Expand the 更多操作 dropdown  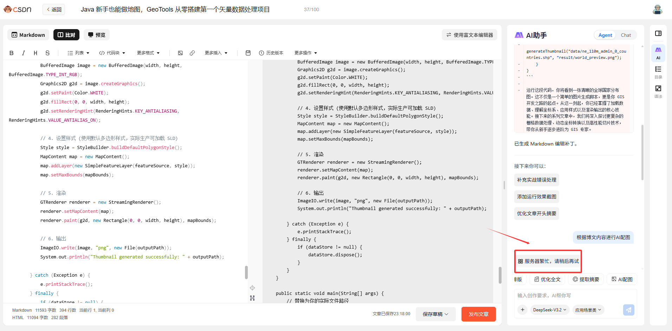coord(306,53)
